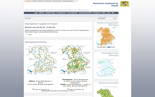Open the Hilfe menu
Screen dimensions: 155x97
[x=104, y=13]
